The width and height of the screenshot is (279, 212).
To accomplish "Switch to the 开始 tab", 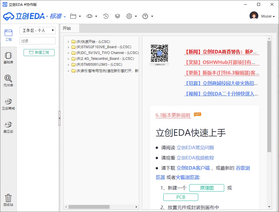I will point(67,28).
